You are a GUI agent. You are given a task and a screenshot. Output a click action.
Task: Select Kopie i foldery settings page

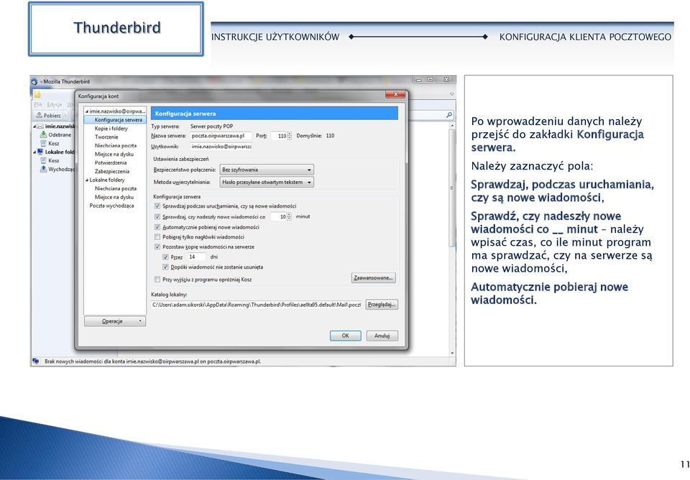click(111, 129)
